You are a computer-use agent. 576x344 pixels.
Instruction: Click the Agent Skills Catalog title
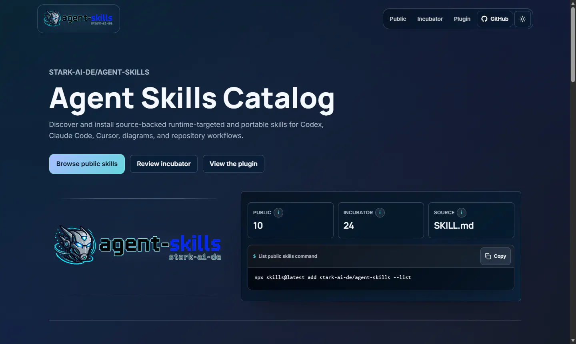pos(192,98)
